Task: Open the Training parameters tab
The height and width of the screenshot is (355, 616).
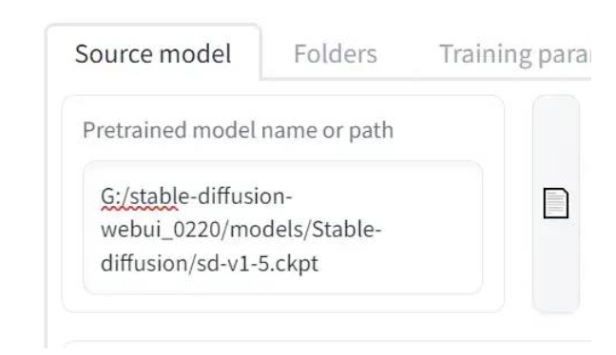Action: coord(514,54)
